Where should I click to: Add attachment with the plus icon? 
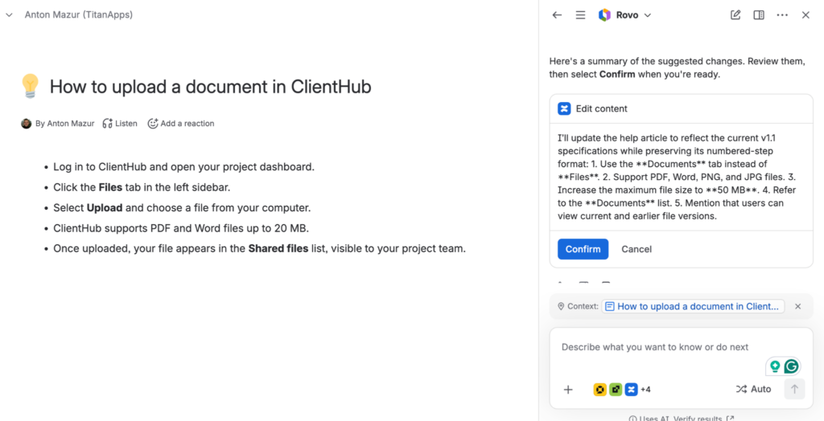pos(568,390)
